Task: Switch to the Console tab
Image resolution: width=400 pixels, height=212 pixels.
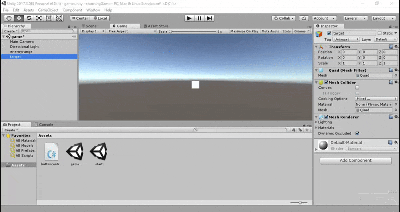Action: (x=44, y=125)
